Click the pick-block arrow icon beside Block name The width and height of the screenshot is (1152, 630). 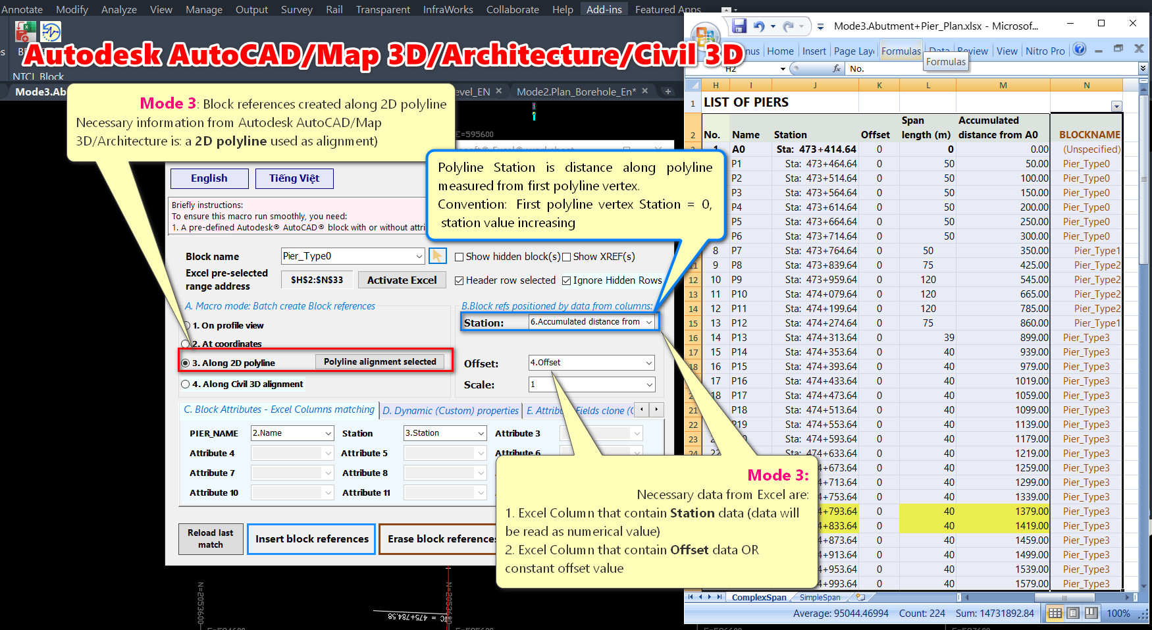coord(437,256)
